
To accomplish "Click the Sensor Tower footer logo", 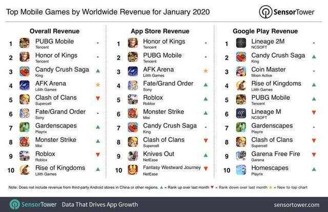I will [33, 204].
